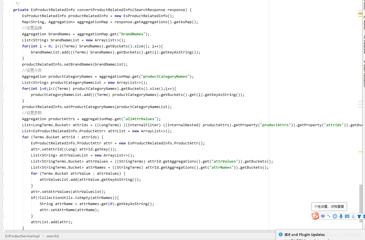This screenshot has height=240, width=365.
Task: Click the //设置品牌 comment
Action: (32, 28)
